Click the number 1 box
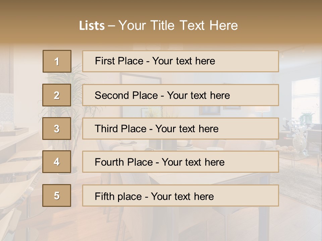This screenshot has height=241, width=322. click(x=57, y=61)
